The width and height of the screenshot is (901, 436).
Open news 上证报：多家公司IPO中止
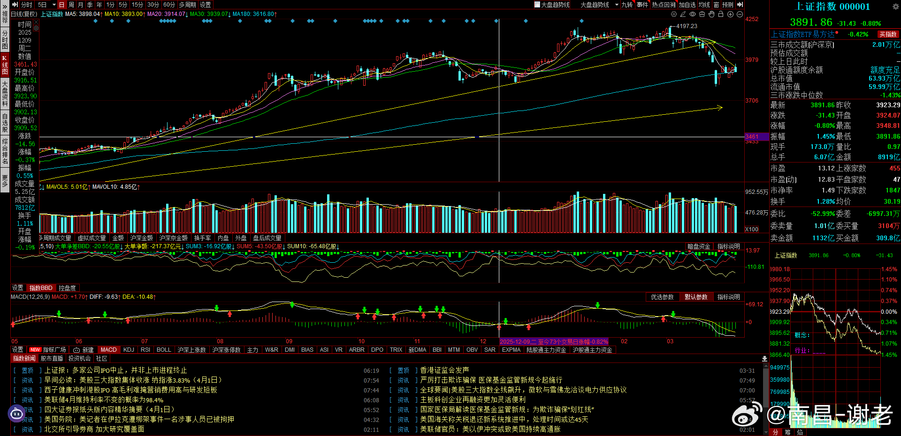[x=115, y=370]
